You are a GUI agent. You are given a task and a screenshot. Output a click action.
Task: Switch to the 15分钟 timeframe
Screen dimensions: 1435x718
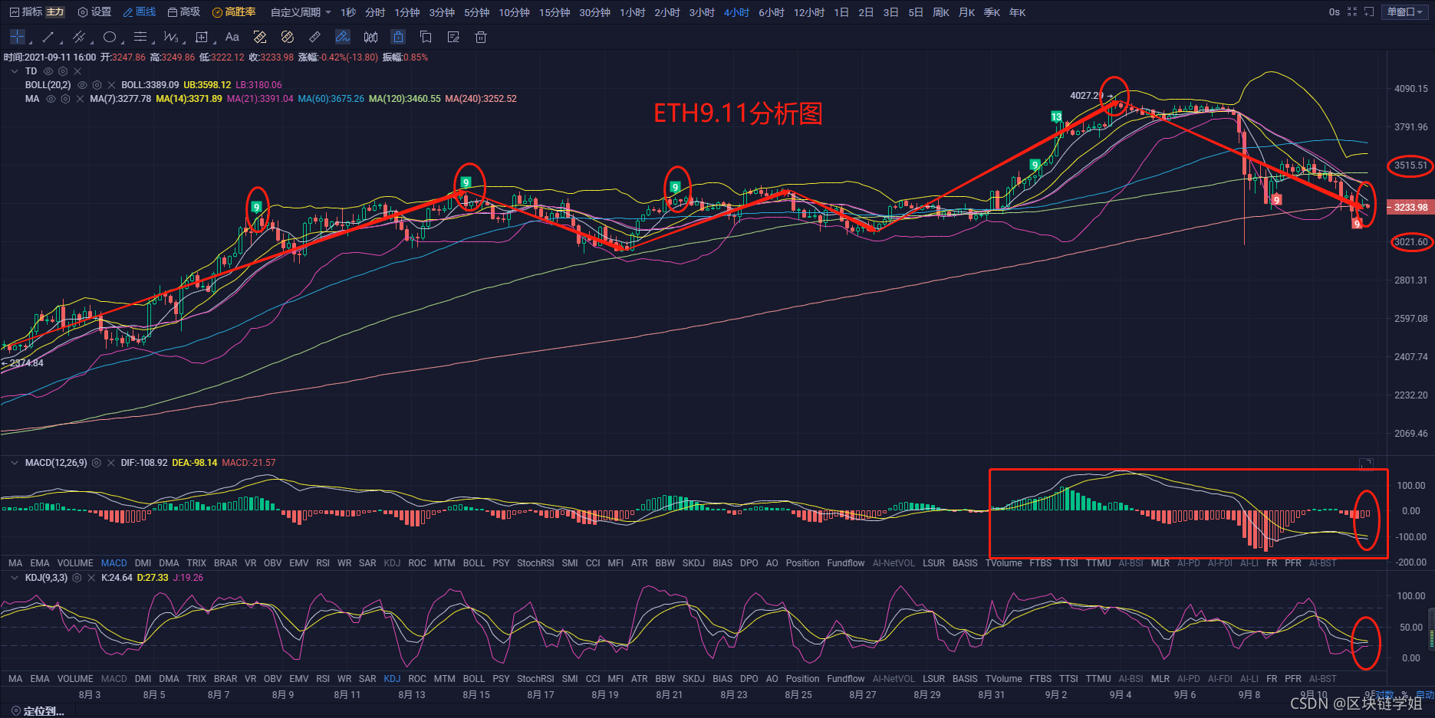pyautogui.click(x=555, y=12)
